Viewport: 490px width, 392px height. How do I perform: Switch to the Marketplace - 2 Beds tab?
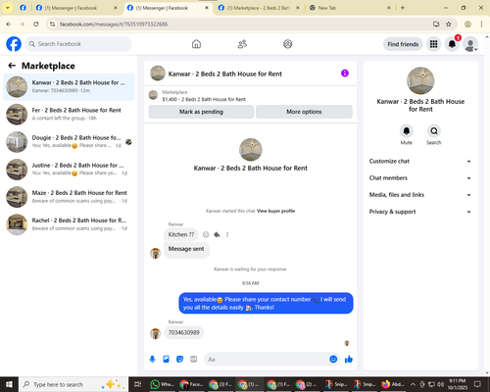[x=260, y=8]
